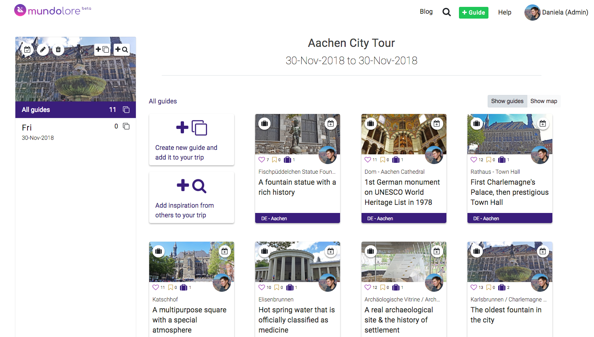Click calendar-plus icon on Elisenbrunnen card
This screenshot has height=337, width=594.
tap(331, 251)
